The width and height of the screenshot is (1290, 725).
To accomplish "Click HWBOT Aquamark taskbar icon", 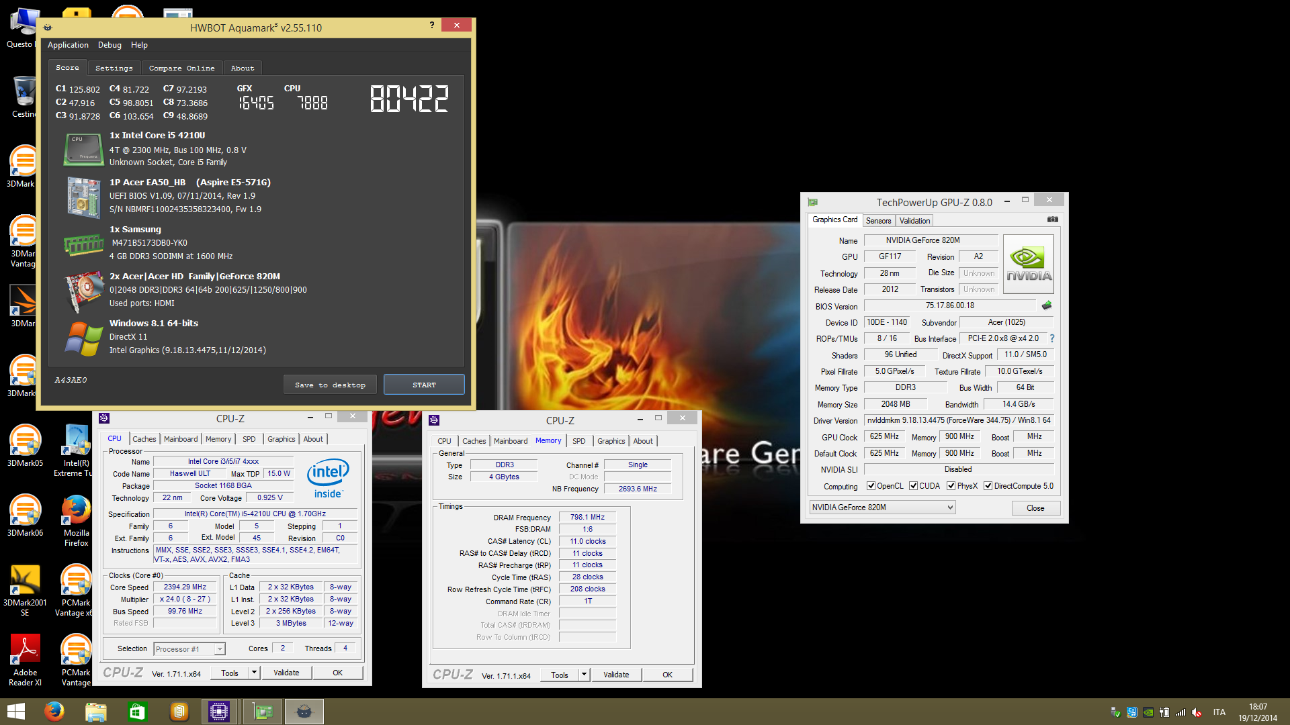I will pos(304,712).
